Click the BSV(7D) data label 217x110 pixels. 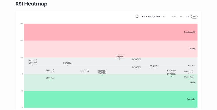click(189, 77)
